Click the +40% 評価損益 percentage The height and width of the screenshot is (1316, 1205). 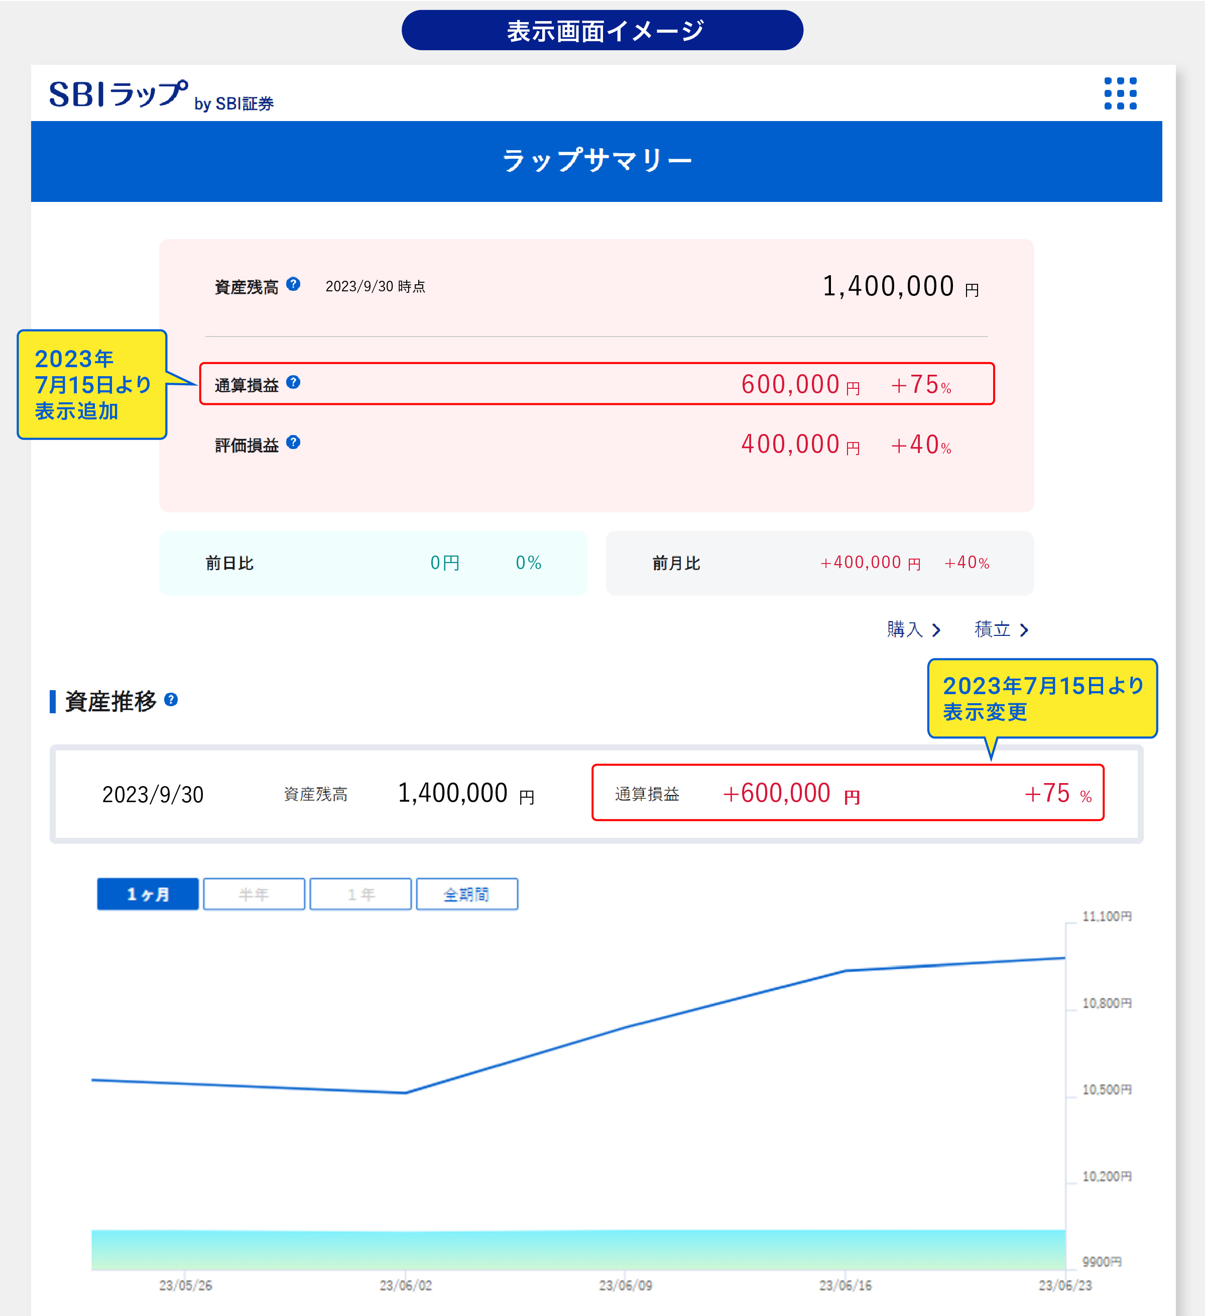click(920, 445)
